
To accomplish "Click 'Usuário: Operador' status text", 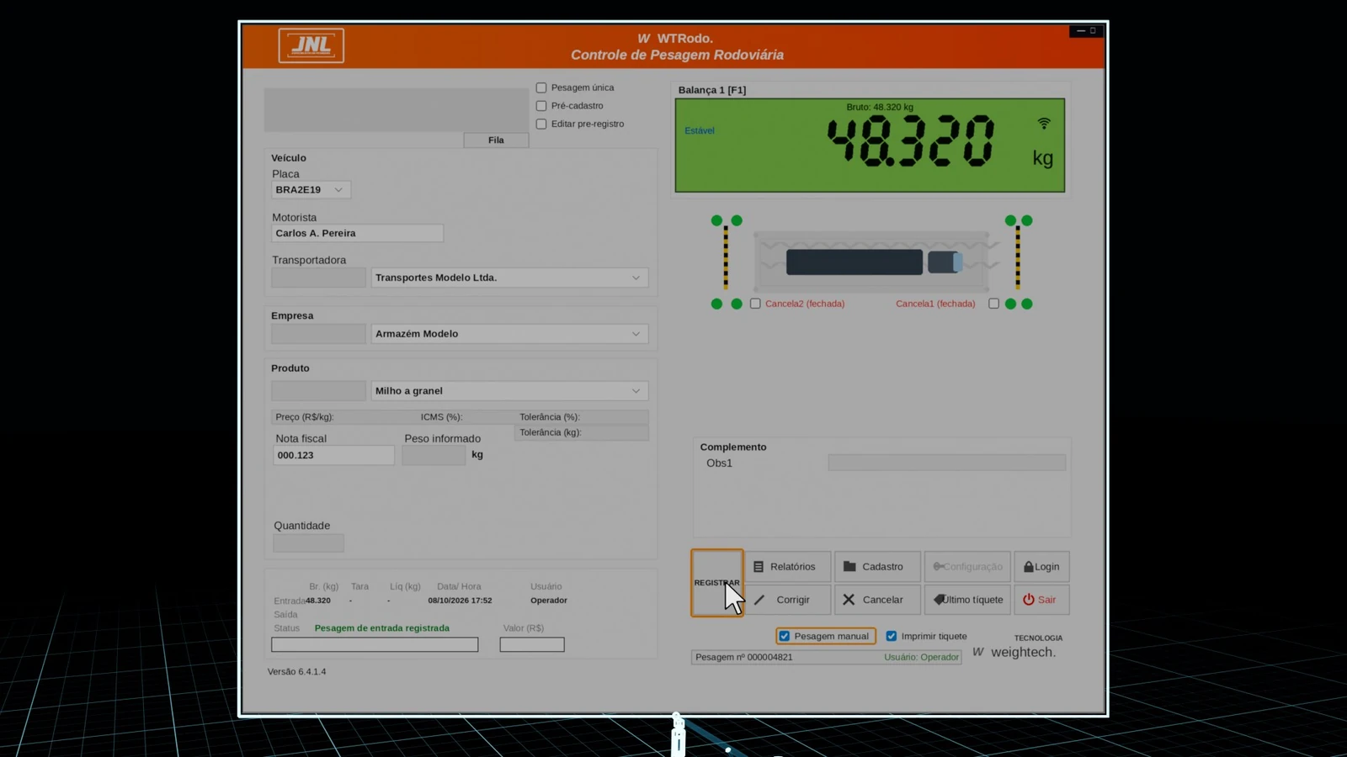I will pyautogui.click(x=921, y=658).
